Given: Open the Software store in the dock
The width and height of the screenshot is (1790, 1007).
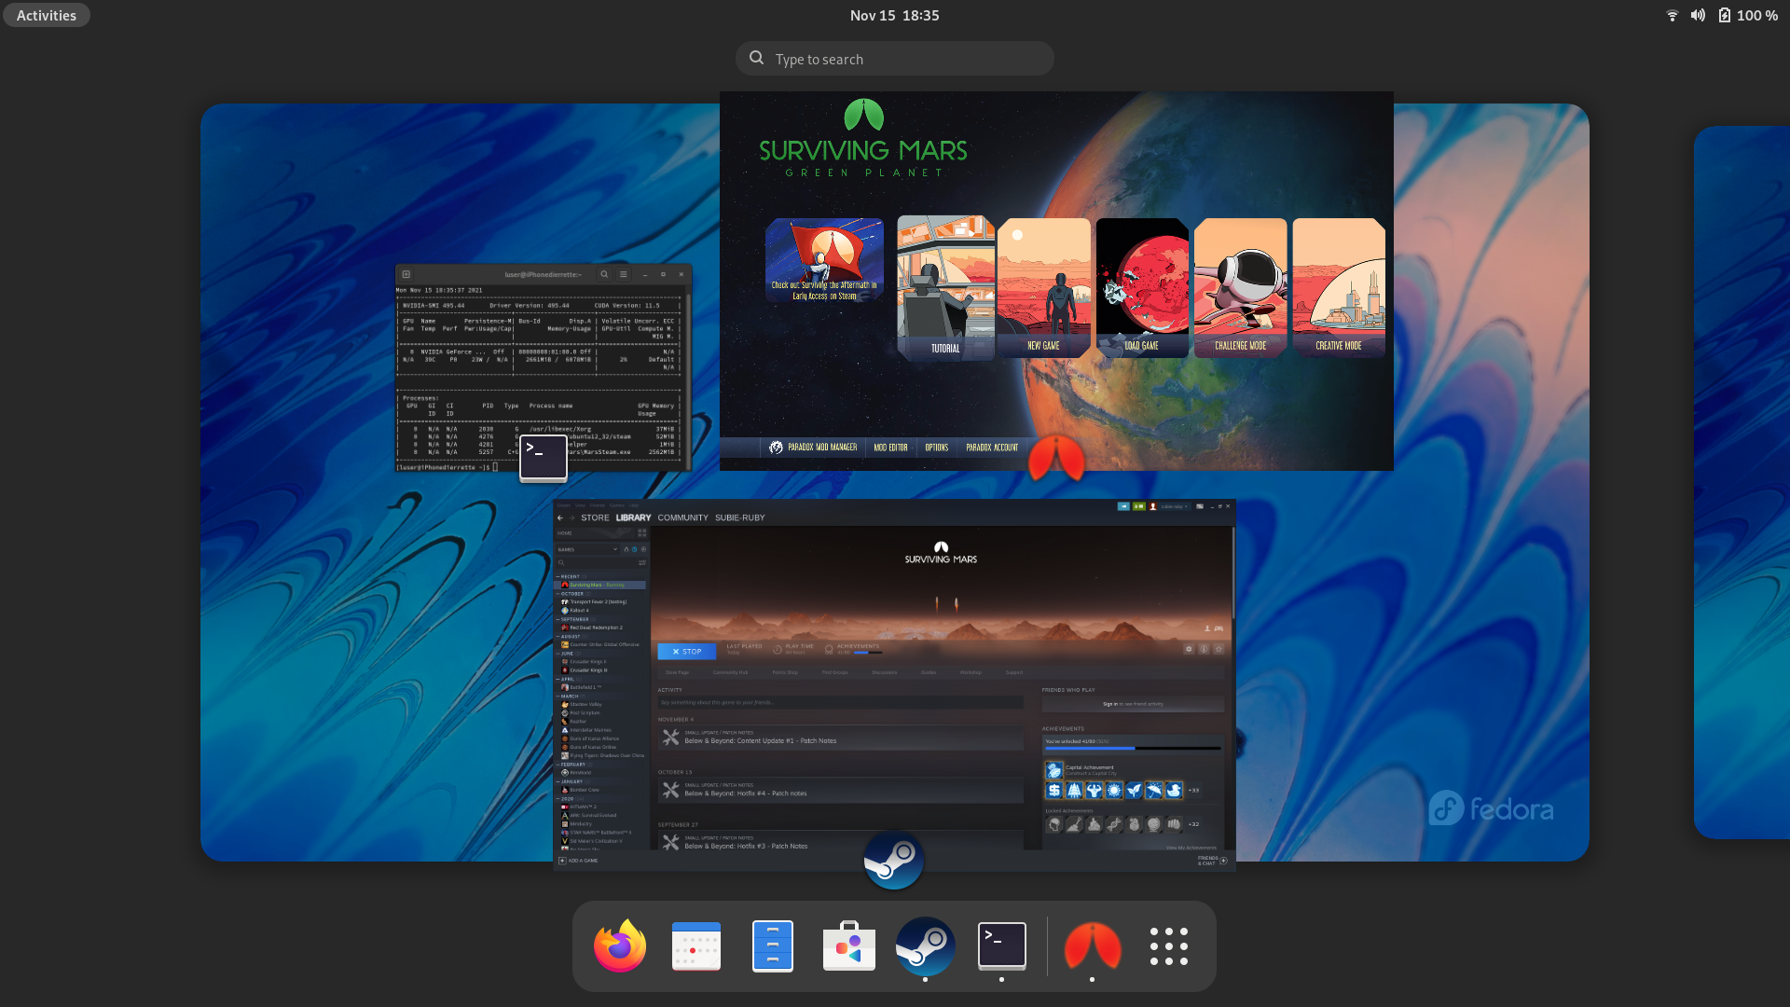Looking at the screenshot, I should click(x=849, y=946).
